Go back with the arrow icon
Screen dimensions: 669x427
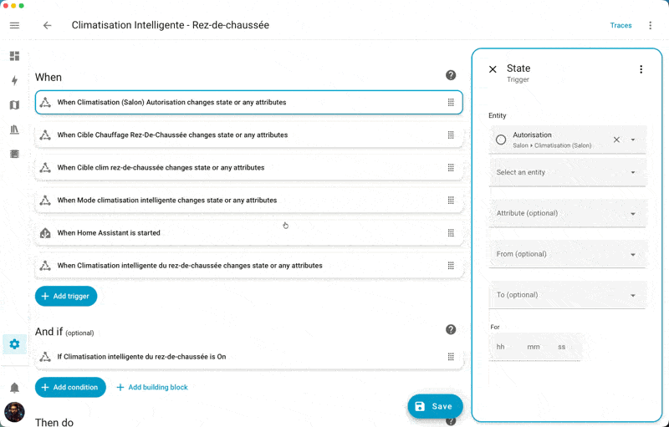(x=47, y=25)
